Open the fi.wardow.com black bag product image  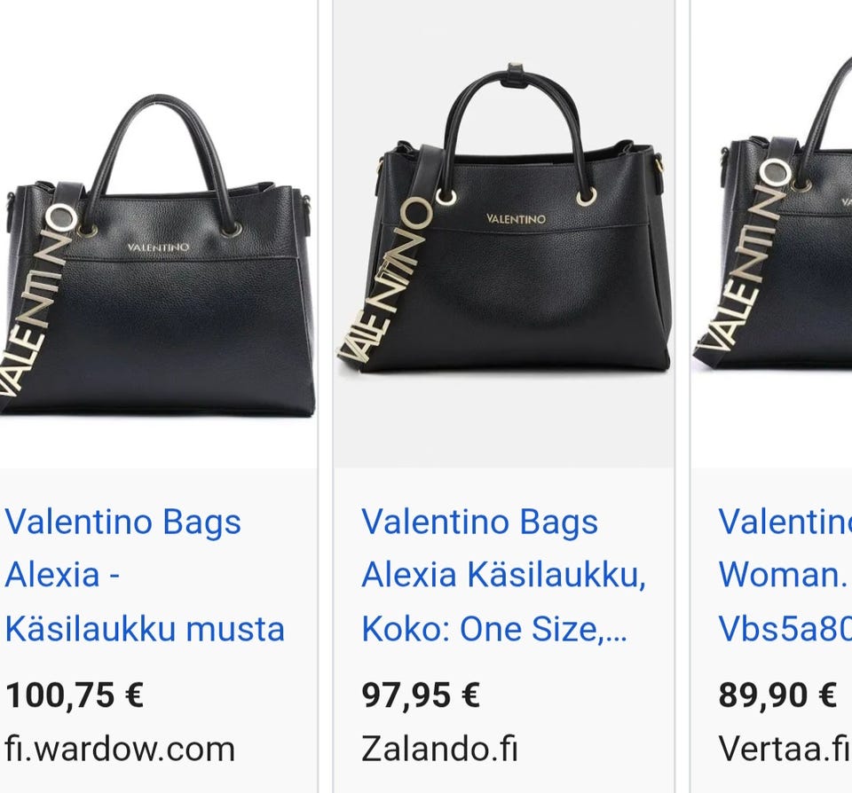pos(158,233)
